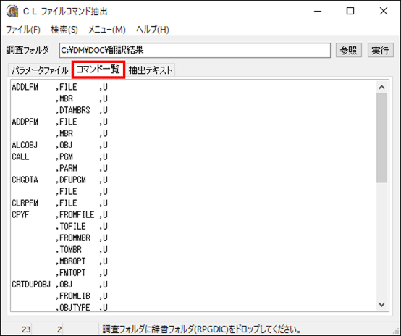Open the 検索(S) menu
This screenshot has height=336, width=401.
click(64, 30)
